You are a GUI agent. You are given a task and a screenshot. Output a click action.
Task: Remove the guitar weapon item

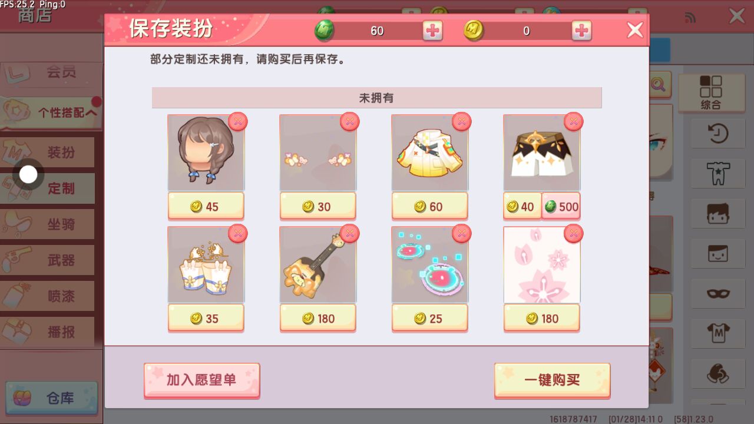click(x=349, y=234)
